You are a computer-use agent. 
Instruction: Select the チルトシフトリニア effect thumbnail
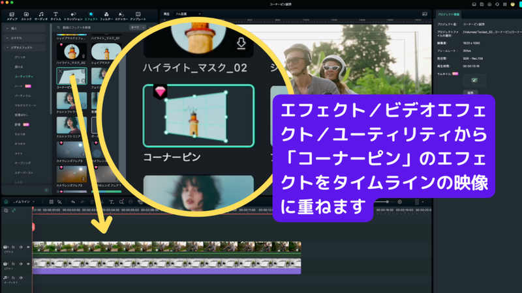point(72,125)
